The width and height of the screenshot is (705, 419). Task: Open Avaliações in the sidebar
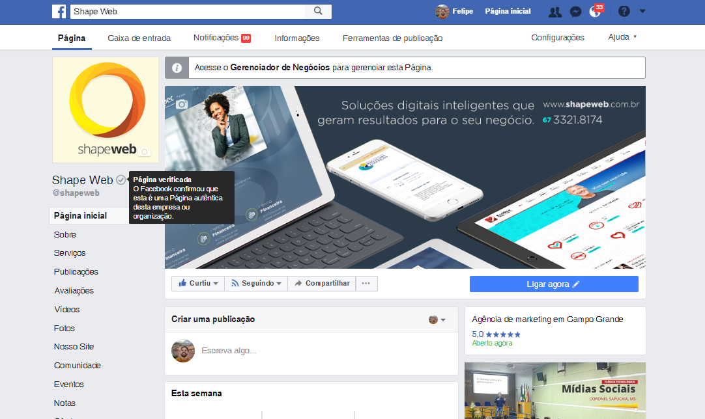click(x=74, y=291)
